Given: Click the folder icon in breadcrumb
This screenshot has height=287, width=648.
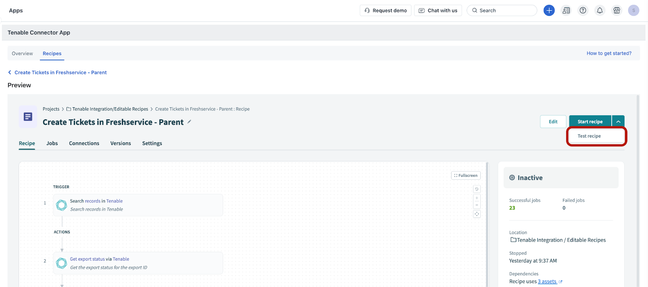Looking at the screenshot, I should (69, 109).
